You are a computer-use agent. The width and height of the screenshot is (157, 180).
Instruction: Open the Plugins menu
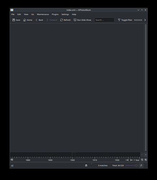coord(55,14)
